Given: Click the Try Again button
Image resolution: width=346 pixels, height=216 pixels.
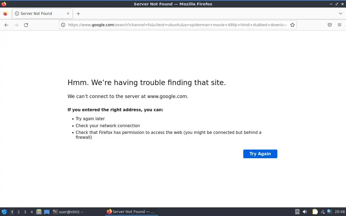Looking at the screenshot, I should [260, 154].
